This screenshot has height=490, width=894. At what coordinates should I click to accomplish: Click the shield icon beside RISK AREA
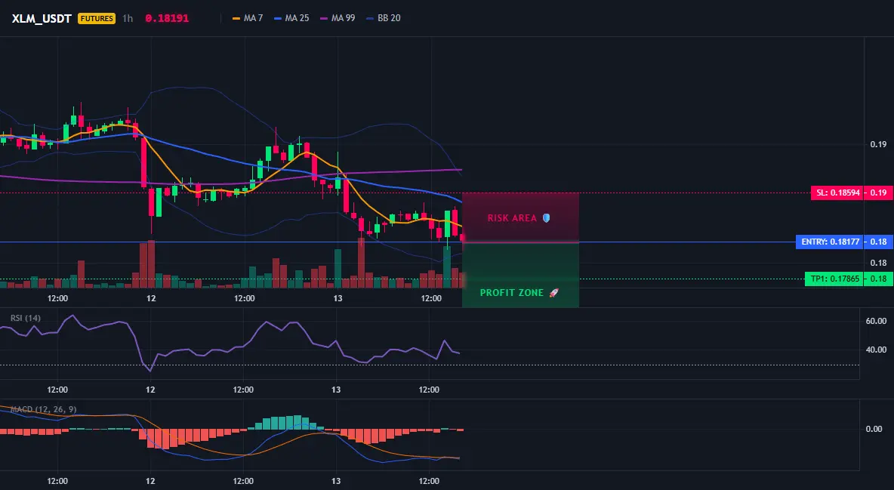tap(546, 218)
